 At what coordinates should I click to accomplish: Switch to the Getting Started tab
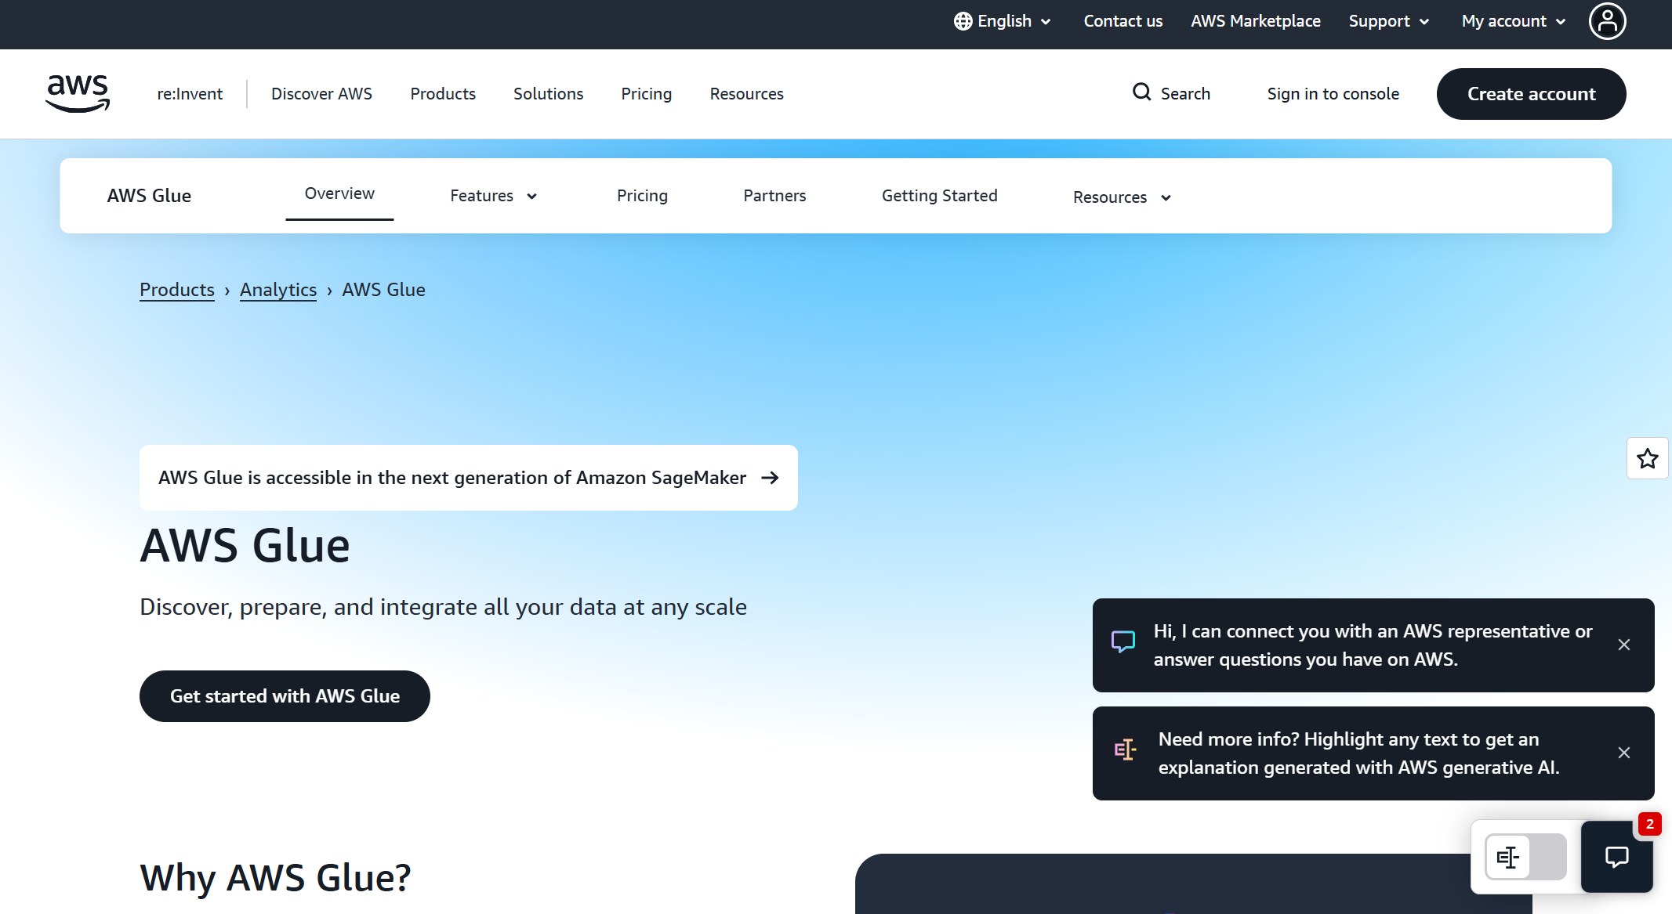939,196
